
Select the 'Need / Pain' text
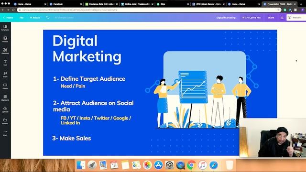click(73, 86)
